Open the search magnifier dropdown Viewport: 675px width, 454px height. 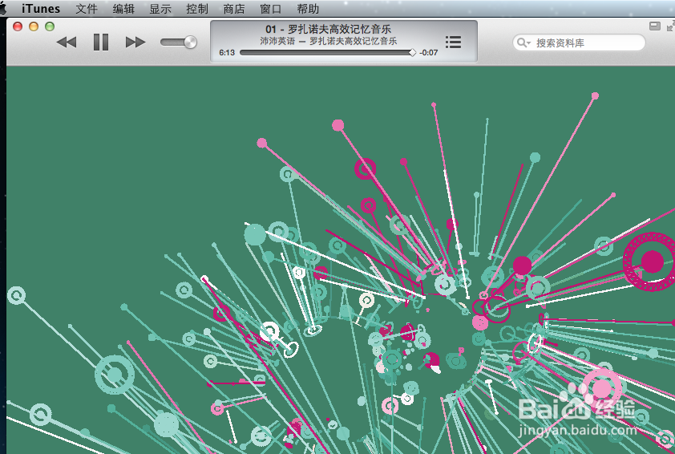tap(523, 43)
